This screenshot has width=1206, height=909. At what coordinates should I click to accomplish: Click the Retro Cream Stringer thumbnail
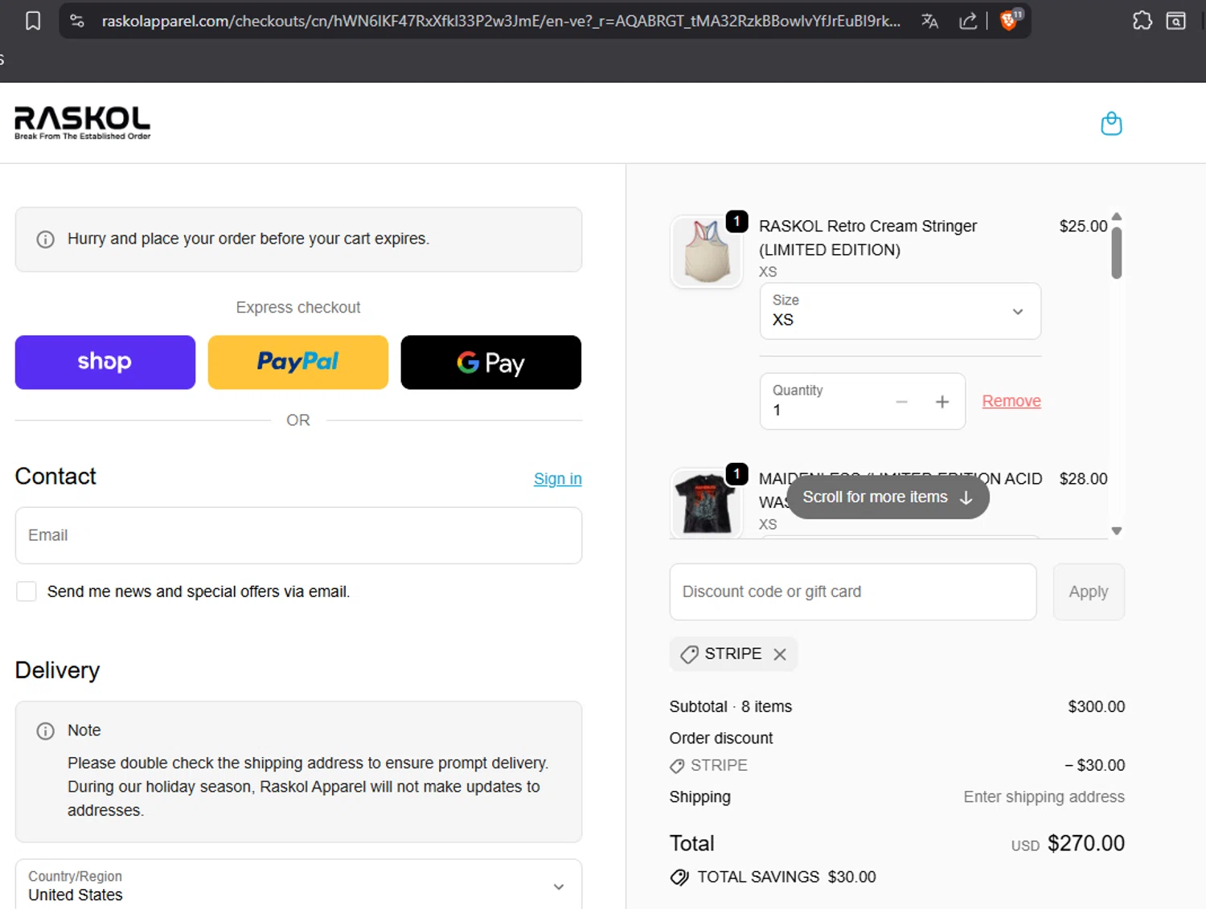pos(706,252)
